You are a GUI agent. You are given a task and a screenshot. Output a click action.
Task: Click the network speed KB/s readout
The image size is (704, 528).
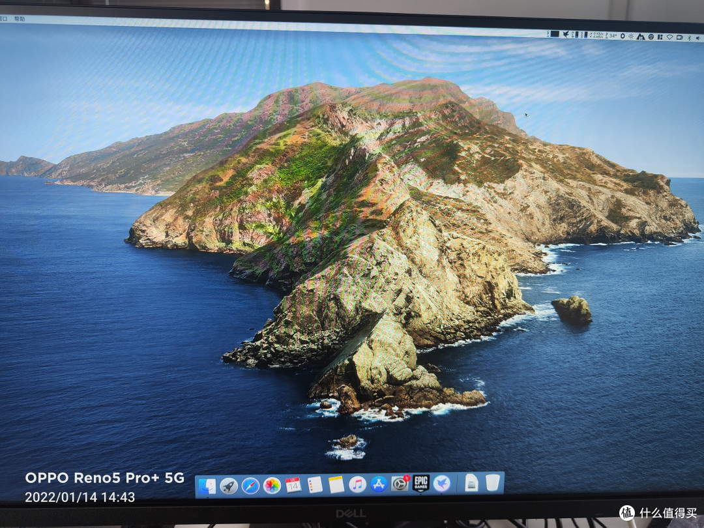pyautogui.click(x=596, y=35)
